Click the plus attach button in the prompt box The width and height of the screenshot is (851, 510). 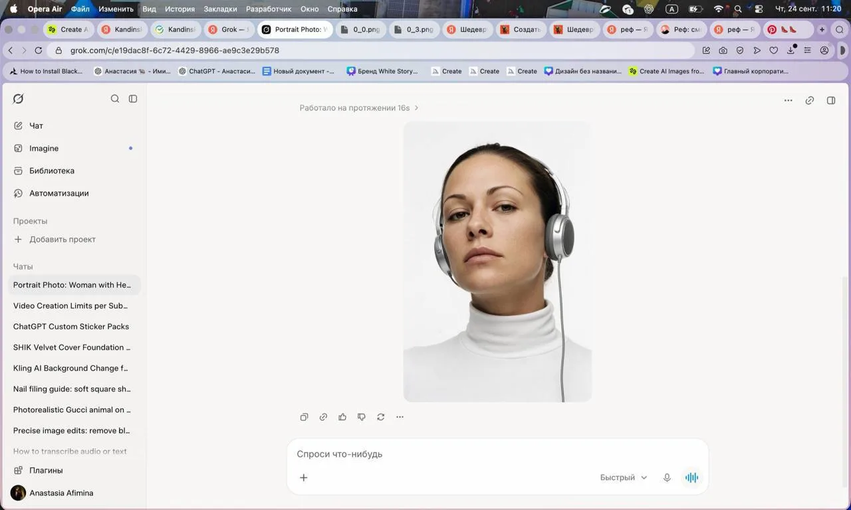(304, 477)
